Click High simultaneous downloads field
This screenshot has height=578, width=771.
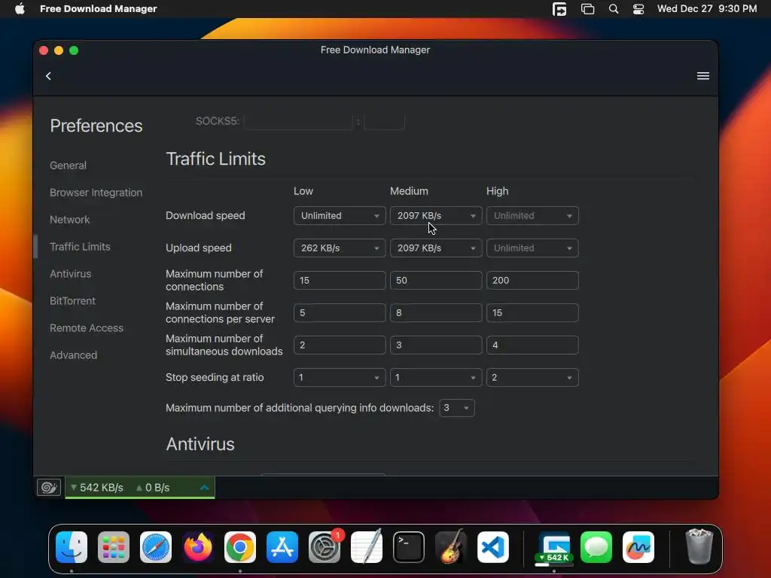tap(532, 345)
